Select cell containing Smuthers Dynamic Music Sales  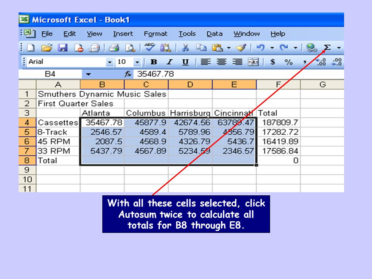click(58, 94)
